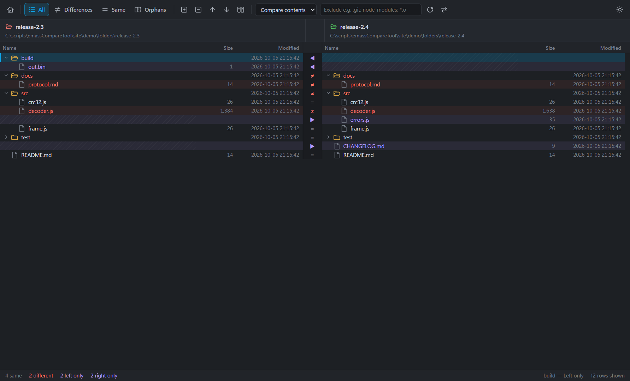630x381 pixels.
Task: Select right frame.js file
Action: (x=473, y=128)
